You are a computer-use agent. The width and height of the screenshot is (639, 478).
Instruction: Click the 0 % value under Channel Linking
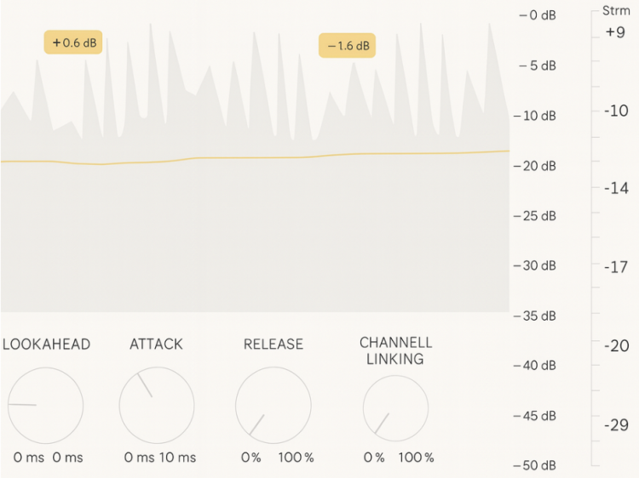pyautogui.click(x=374, y=458)
